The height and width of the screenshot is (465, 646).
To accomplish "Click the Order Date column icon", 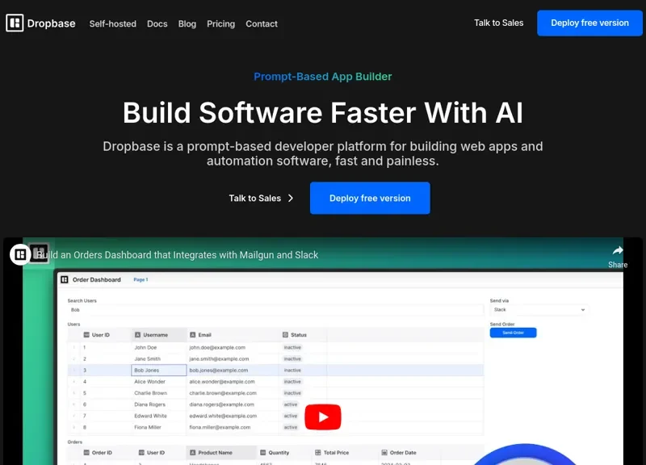I will 384,453.
